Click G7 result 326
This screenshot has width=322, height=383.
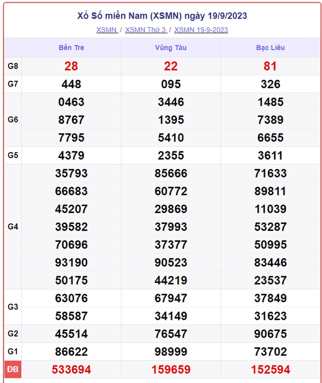tap(270, 84)
